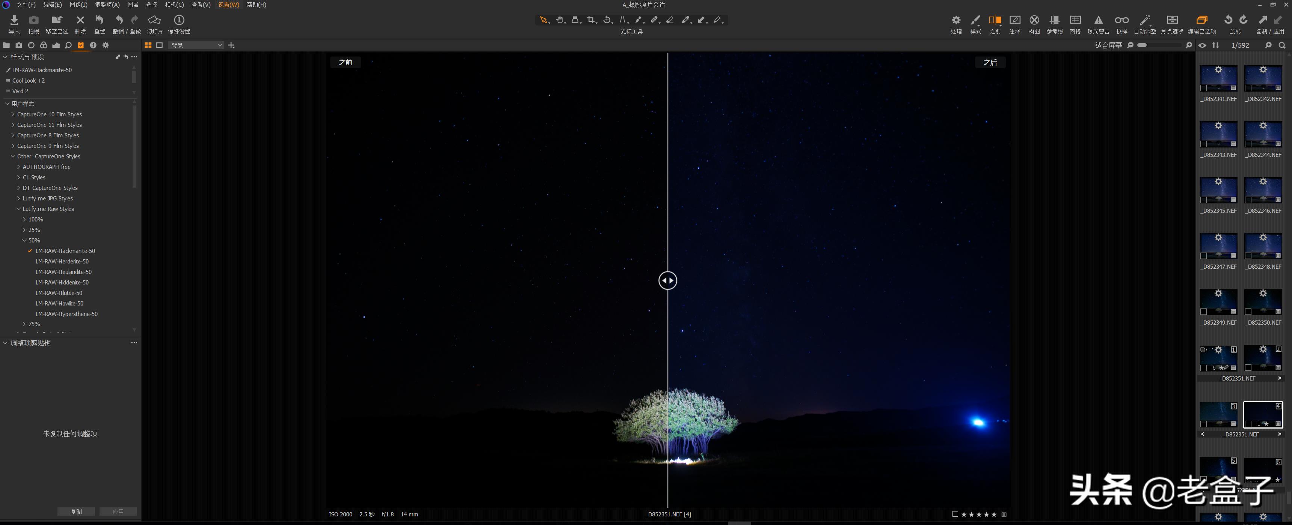The image size is (1292, 525).
Task: Click the reset (重置) toolbar icon
Action: [99, 20]
